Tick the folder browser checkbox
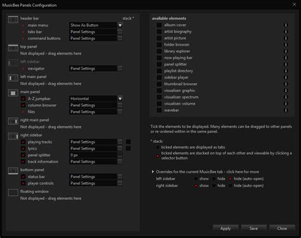The image size is (301, 238). [x=159, y=44]
